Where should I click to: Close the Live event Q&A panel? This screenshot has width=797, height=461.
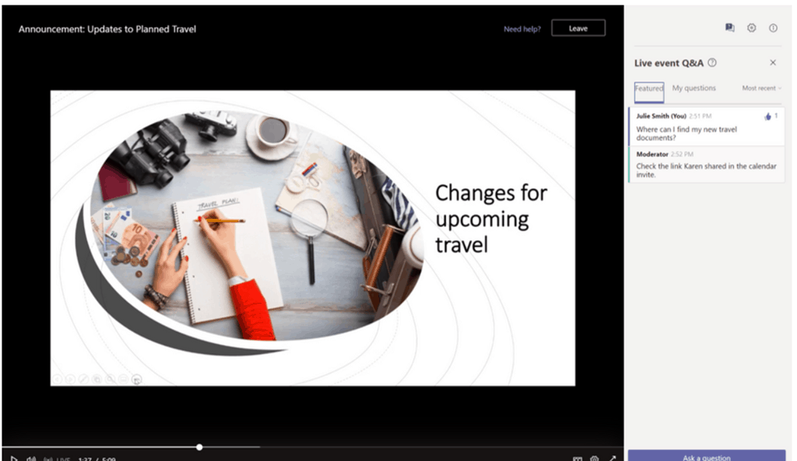coord(772,63)
